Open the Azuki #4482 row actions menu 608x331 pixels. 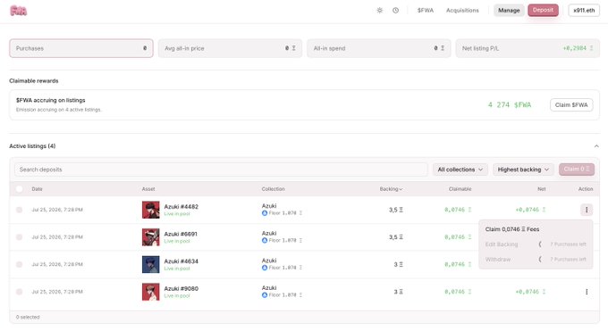click(587, 210)
